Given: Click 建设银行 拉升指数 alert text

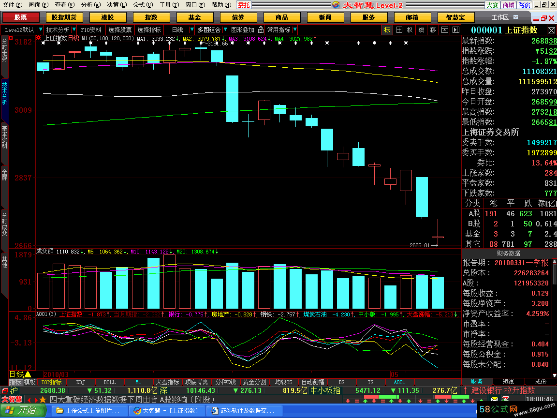Looking at the screenshot, I should pyautogui.click(x=503, y=390).
